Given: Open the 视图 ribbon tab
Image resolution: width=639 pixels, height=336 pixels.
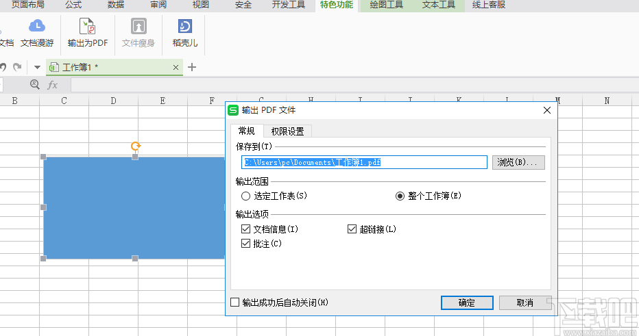Looking at the screenshot, I should [200, 5].
